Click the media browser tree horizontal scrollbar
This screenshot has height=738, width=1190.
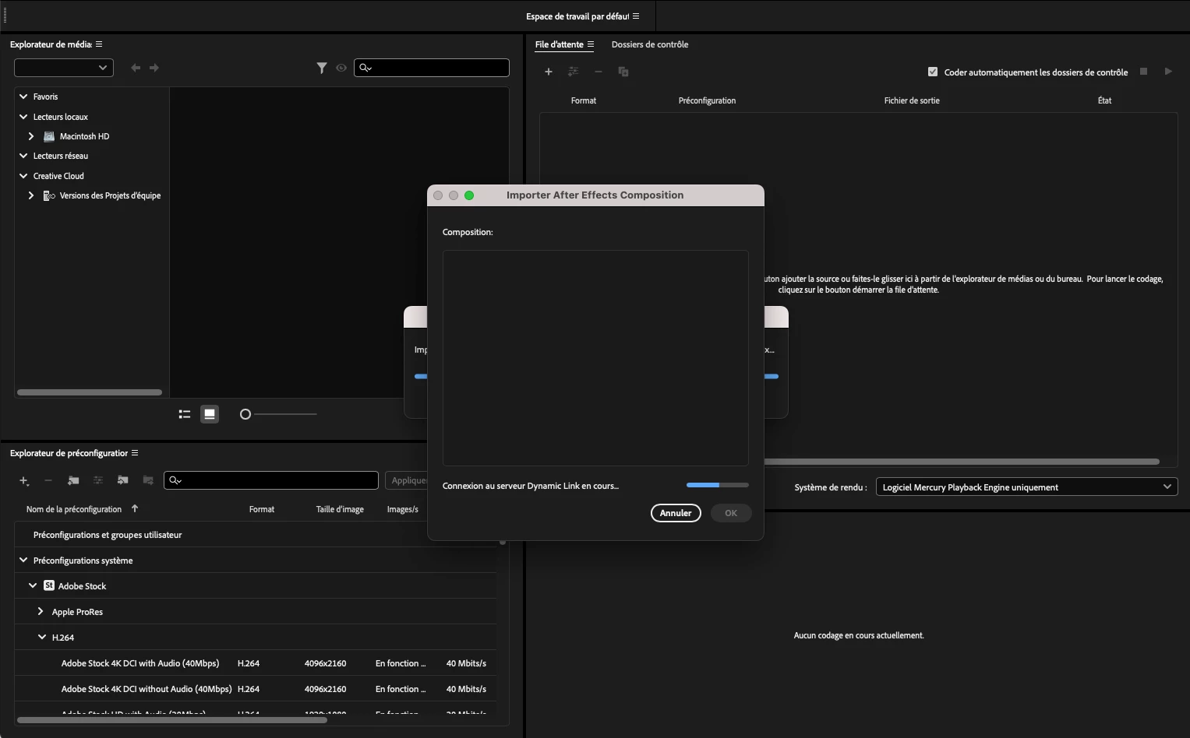click(x=90, y=392)
